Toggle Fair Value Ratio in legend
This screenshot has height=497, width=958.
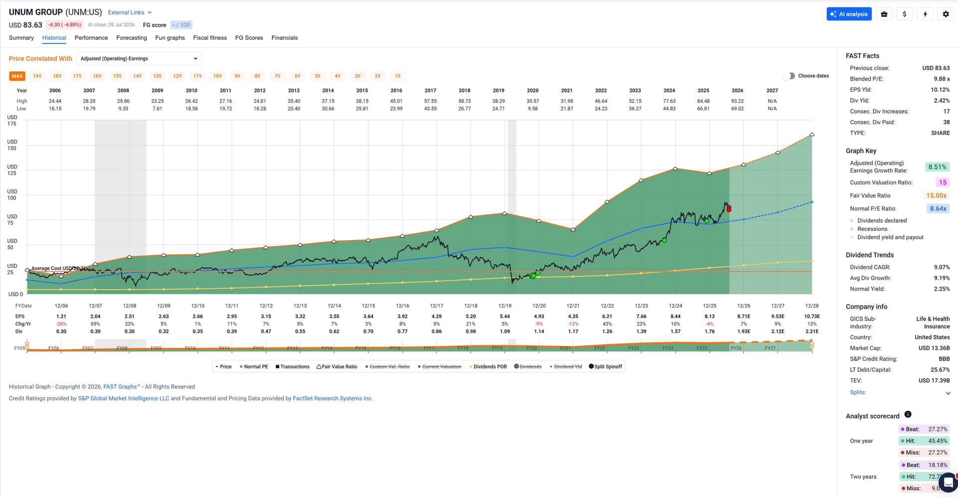[337, 367]
